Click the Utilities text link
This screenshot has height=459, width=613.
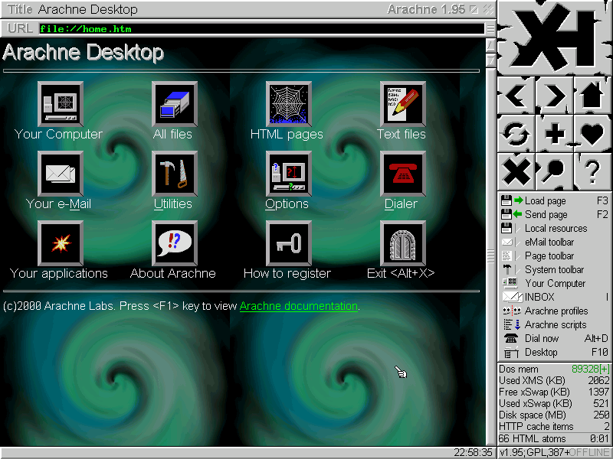[x=173, y=203]
